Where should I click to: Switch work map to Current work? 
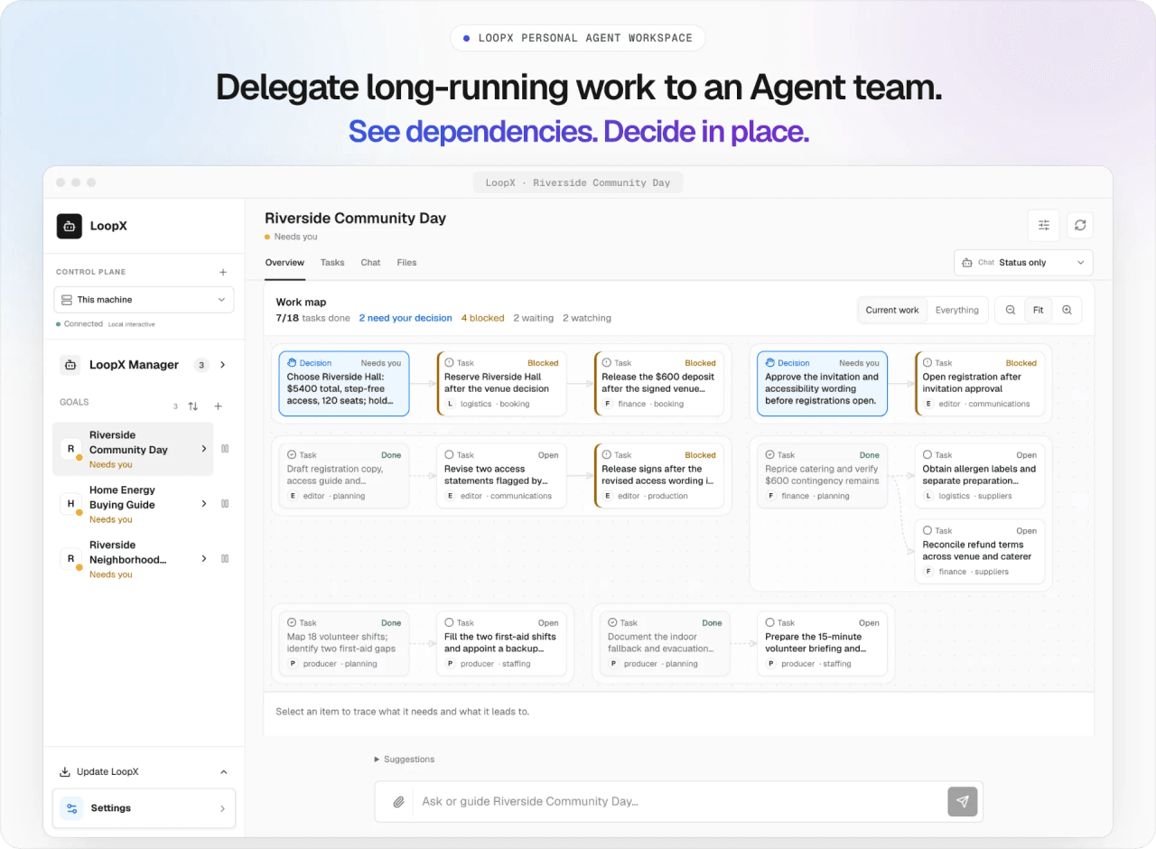[892, 310]
